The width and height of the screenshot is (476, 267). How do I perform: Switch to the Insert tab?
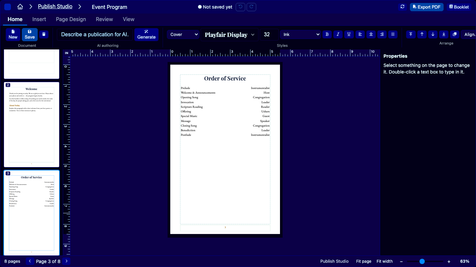point(39,19)
